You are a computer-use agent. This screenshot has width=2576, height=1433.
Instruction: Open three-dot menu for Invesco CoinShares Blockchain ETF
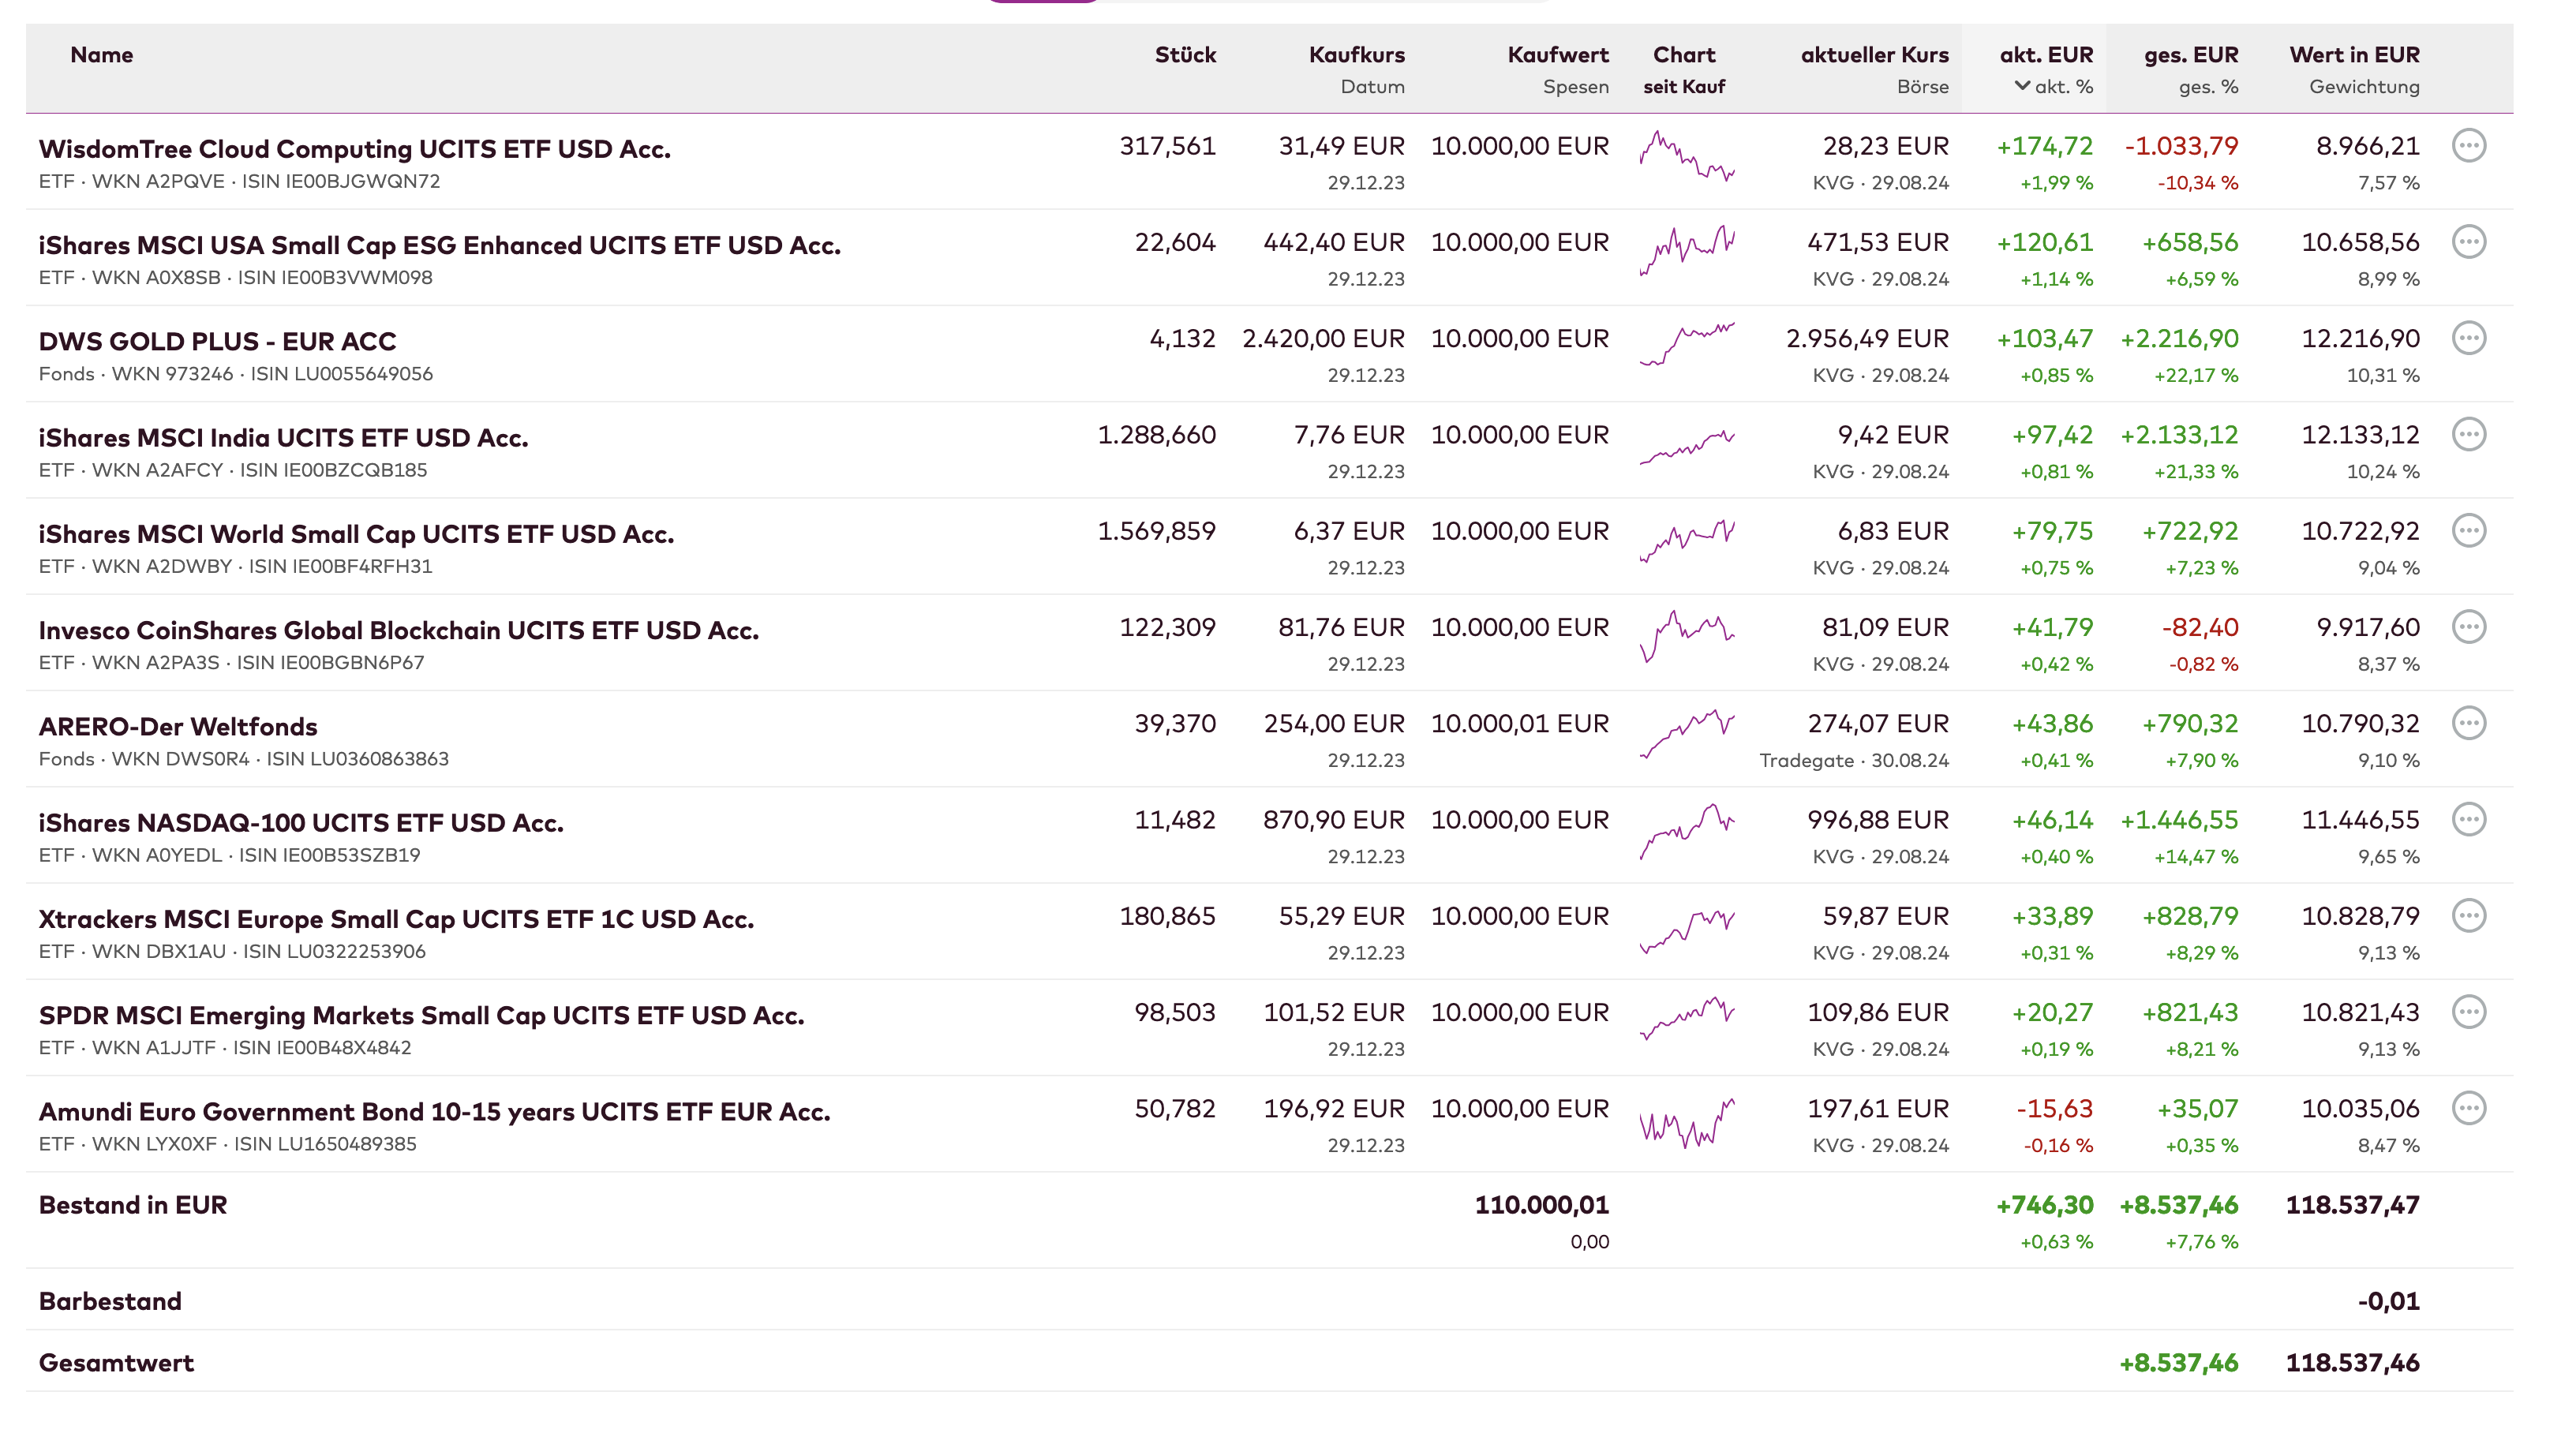tap(2468, 627)
